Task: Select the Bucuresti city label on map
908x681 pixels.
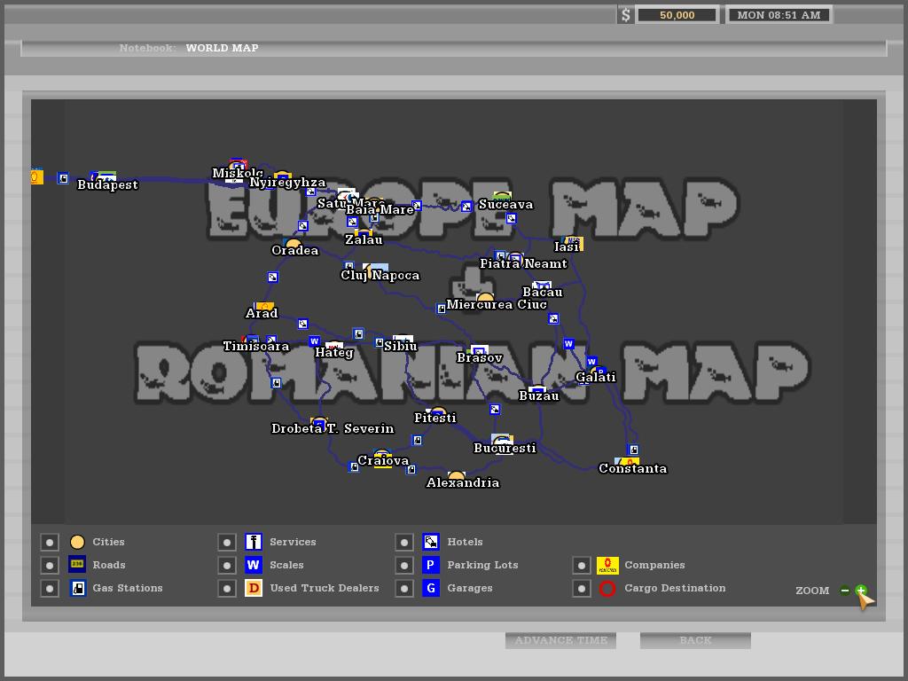Action: pyautogui.click(x=505, y=449)
